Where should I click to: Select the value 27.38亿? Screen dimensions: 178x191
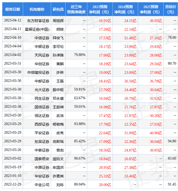click(x=130, y=168)
